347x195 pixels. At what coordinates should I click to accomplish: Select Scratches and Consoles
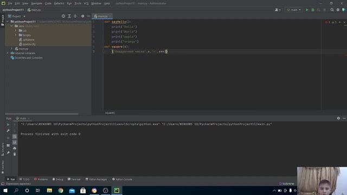click(28, 58)
